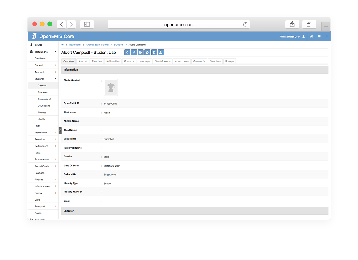Click the Abacus Basic School breadcrumb link
Image resolution: width=358 pixels, height=260 pixels.
pos(97,45)
